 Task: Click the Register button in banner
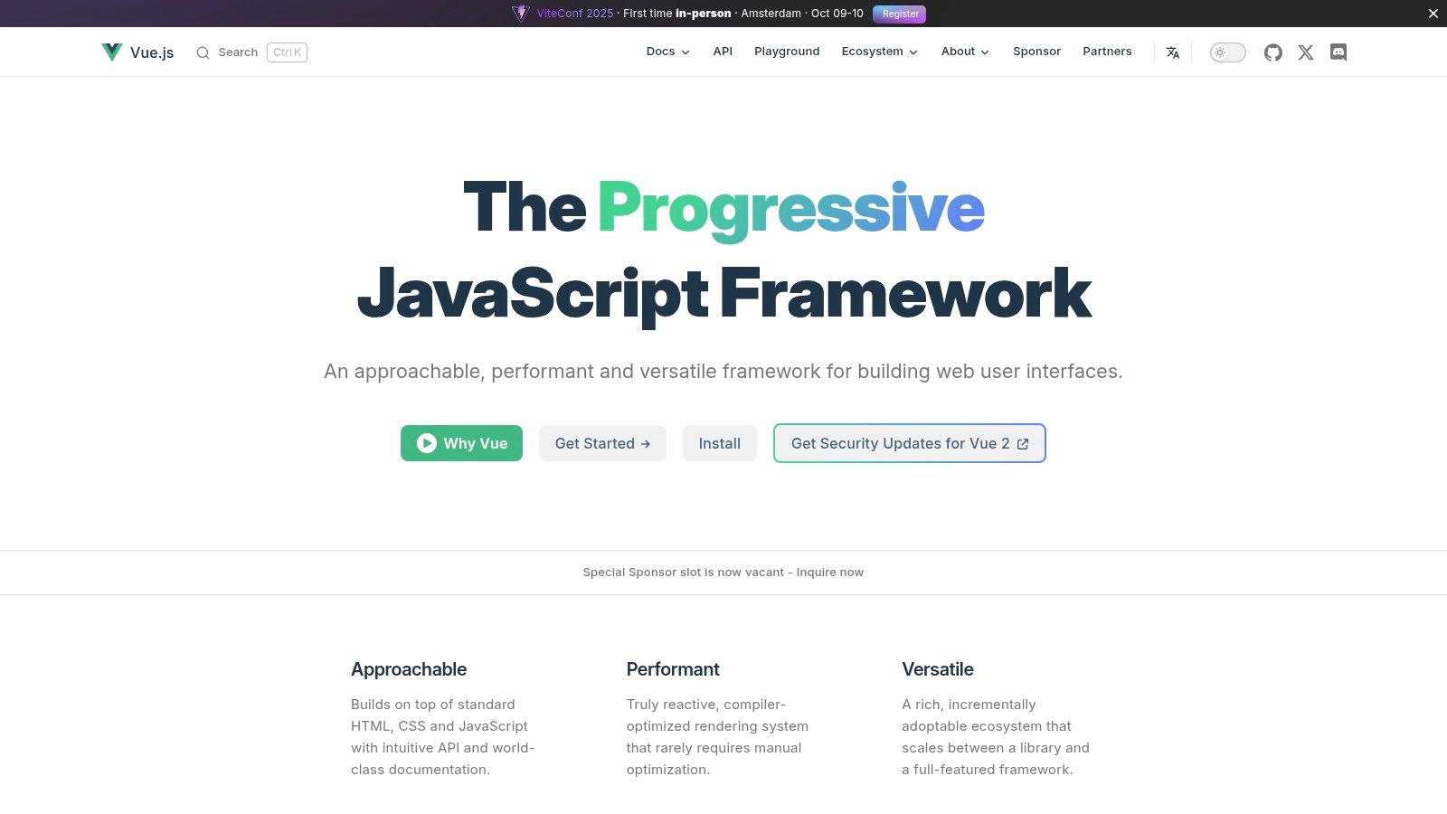pyautogui.click(x=899, y=14)
